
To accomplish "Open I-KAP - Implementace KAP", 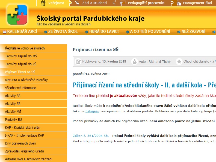I will point(34,136).
